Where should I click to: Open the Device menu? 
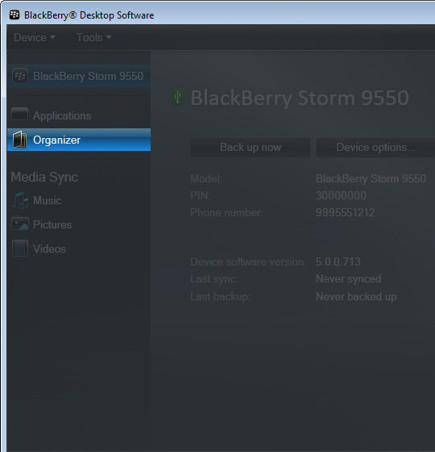coord(34,37)
